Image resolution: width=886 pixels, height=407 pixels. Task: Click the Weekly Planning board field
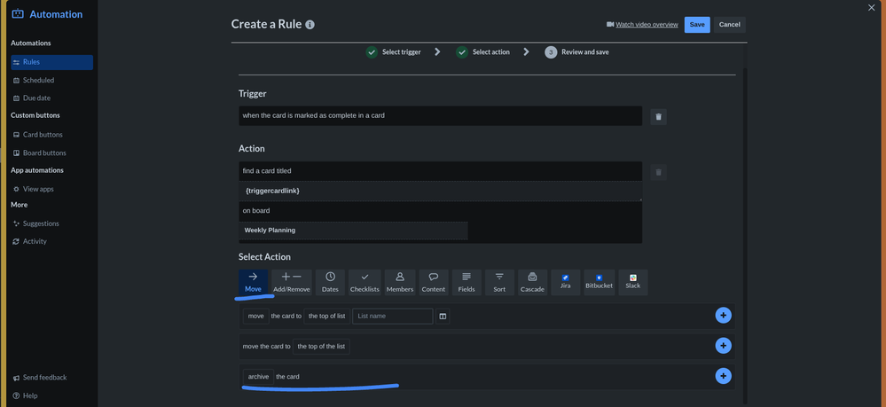coord(353,231)
